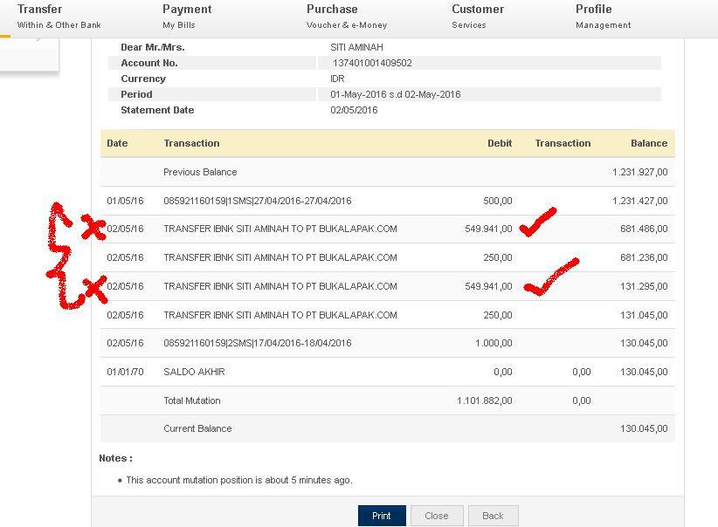
Task: Click the Close button below the statement
Action: tap(437, 516)
